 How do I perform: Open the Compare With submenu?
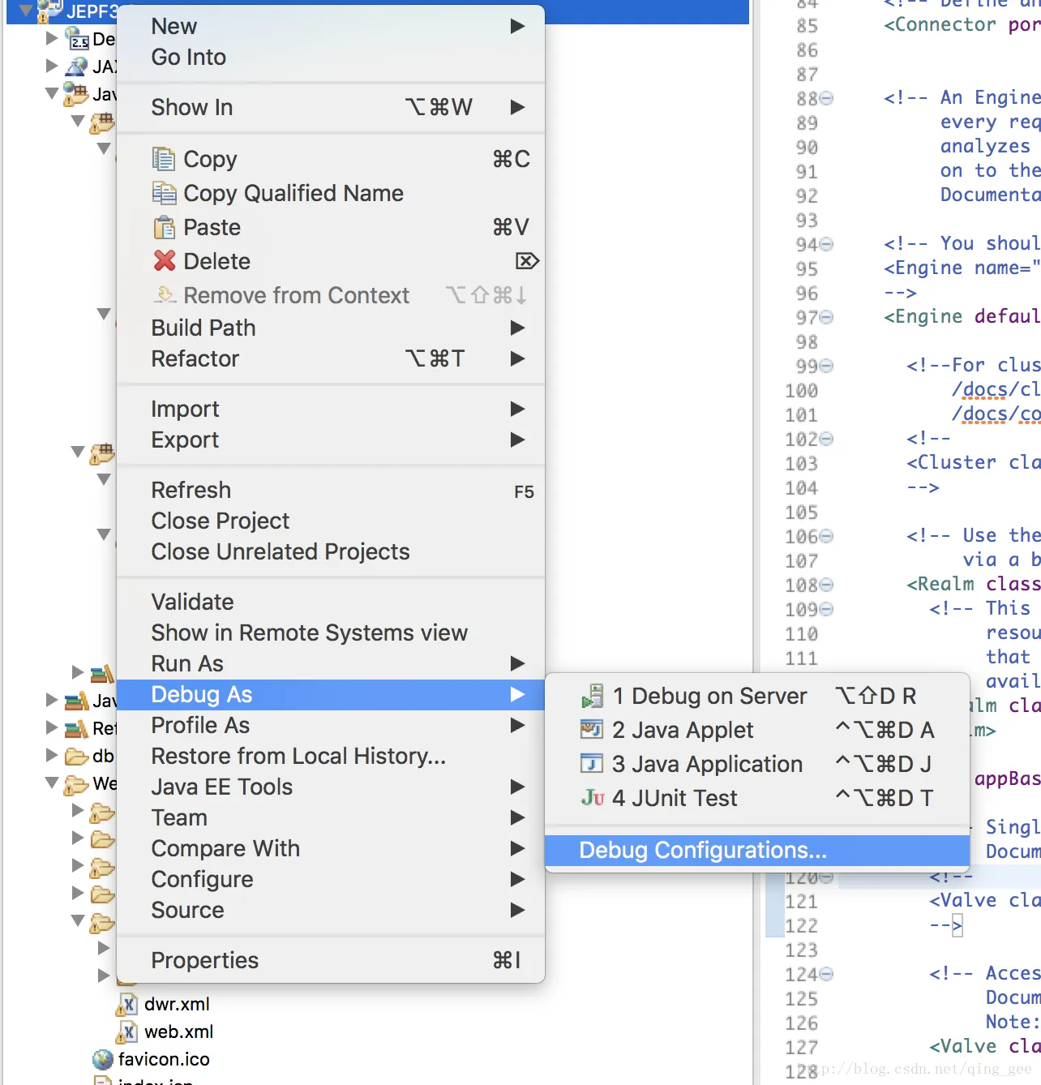pyautogui.click(x=331, y=848)
